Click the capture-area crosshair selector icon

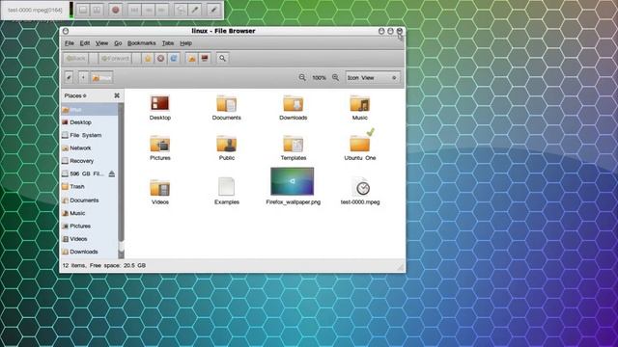click(181, 10)
